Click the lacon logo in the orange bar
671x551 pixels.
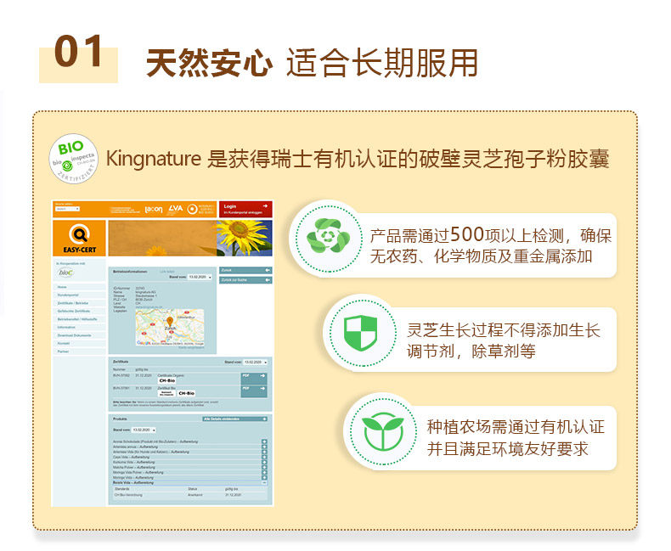[154, 210]
